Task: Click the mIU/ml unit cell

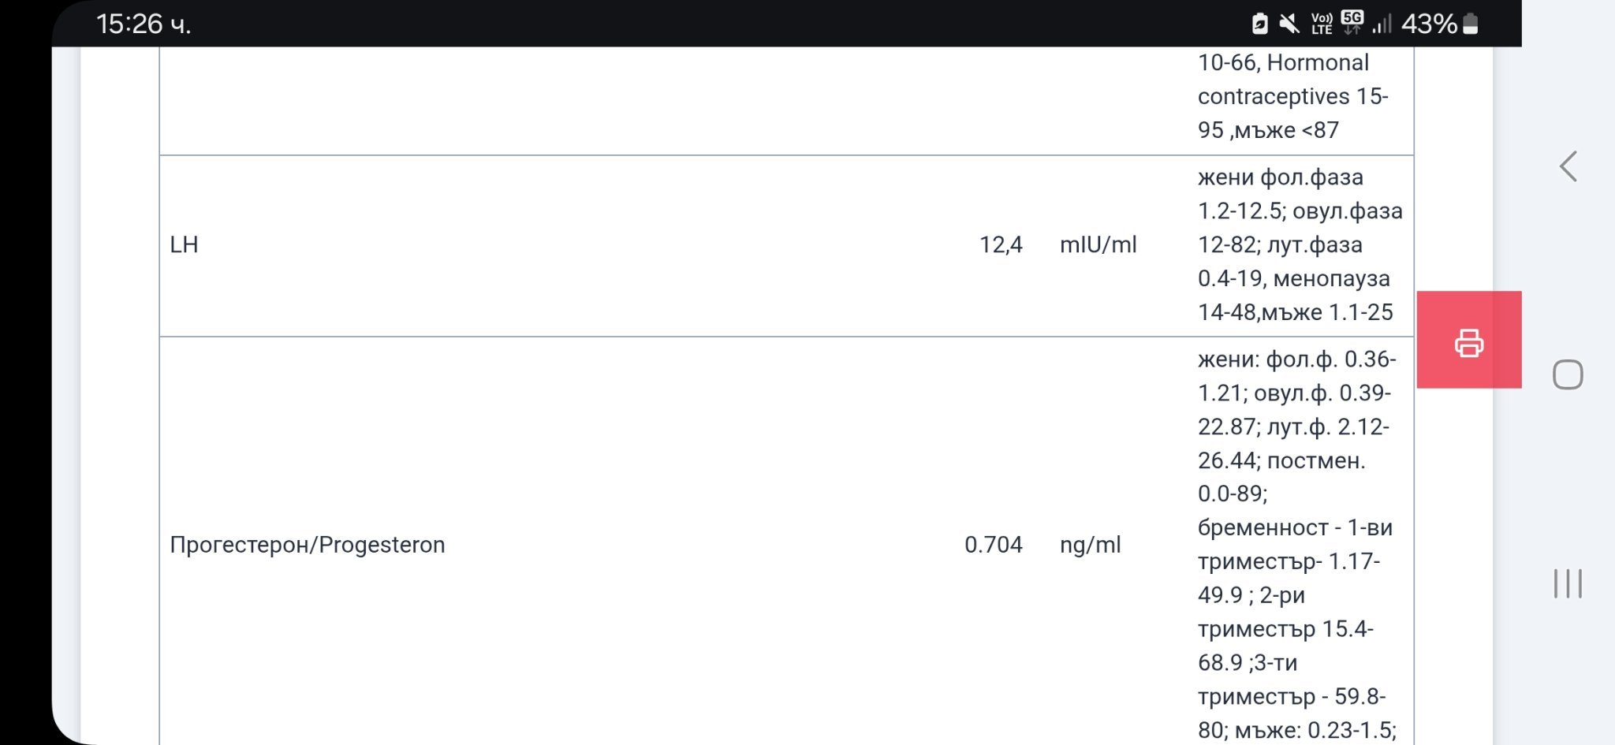Action: coord(1098,245)
